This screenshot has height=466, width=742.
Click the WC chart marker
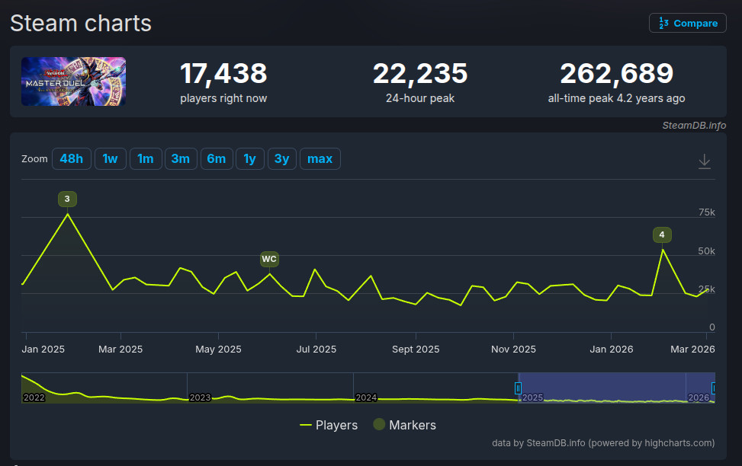(x=269, y=259)
